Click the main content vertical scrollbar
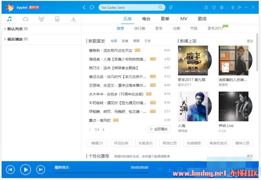This screenshot has height=180, width=261. click(x=257, y=52)
